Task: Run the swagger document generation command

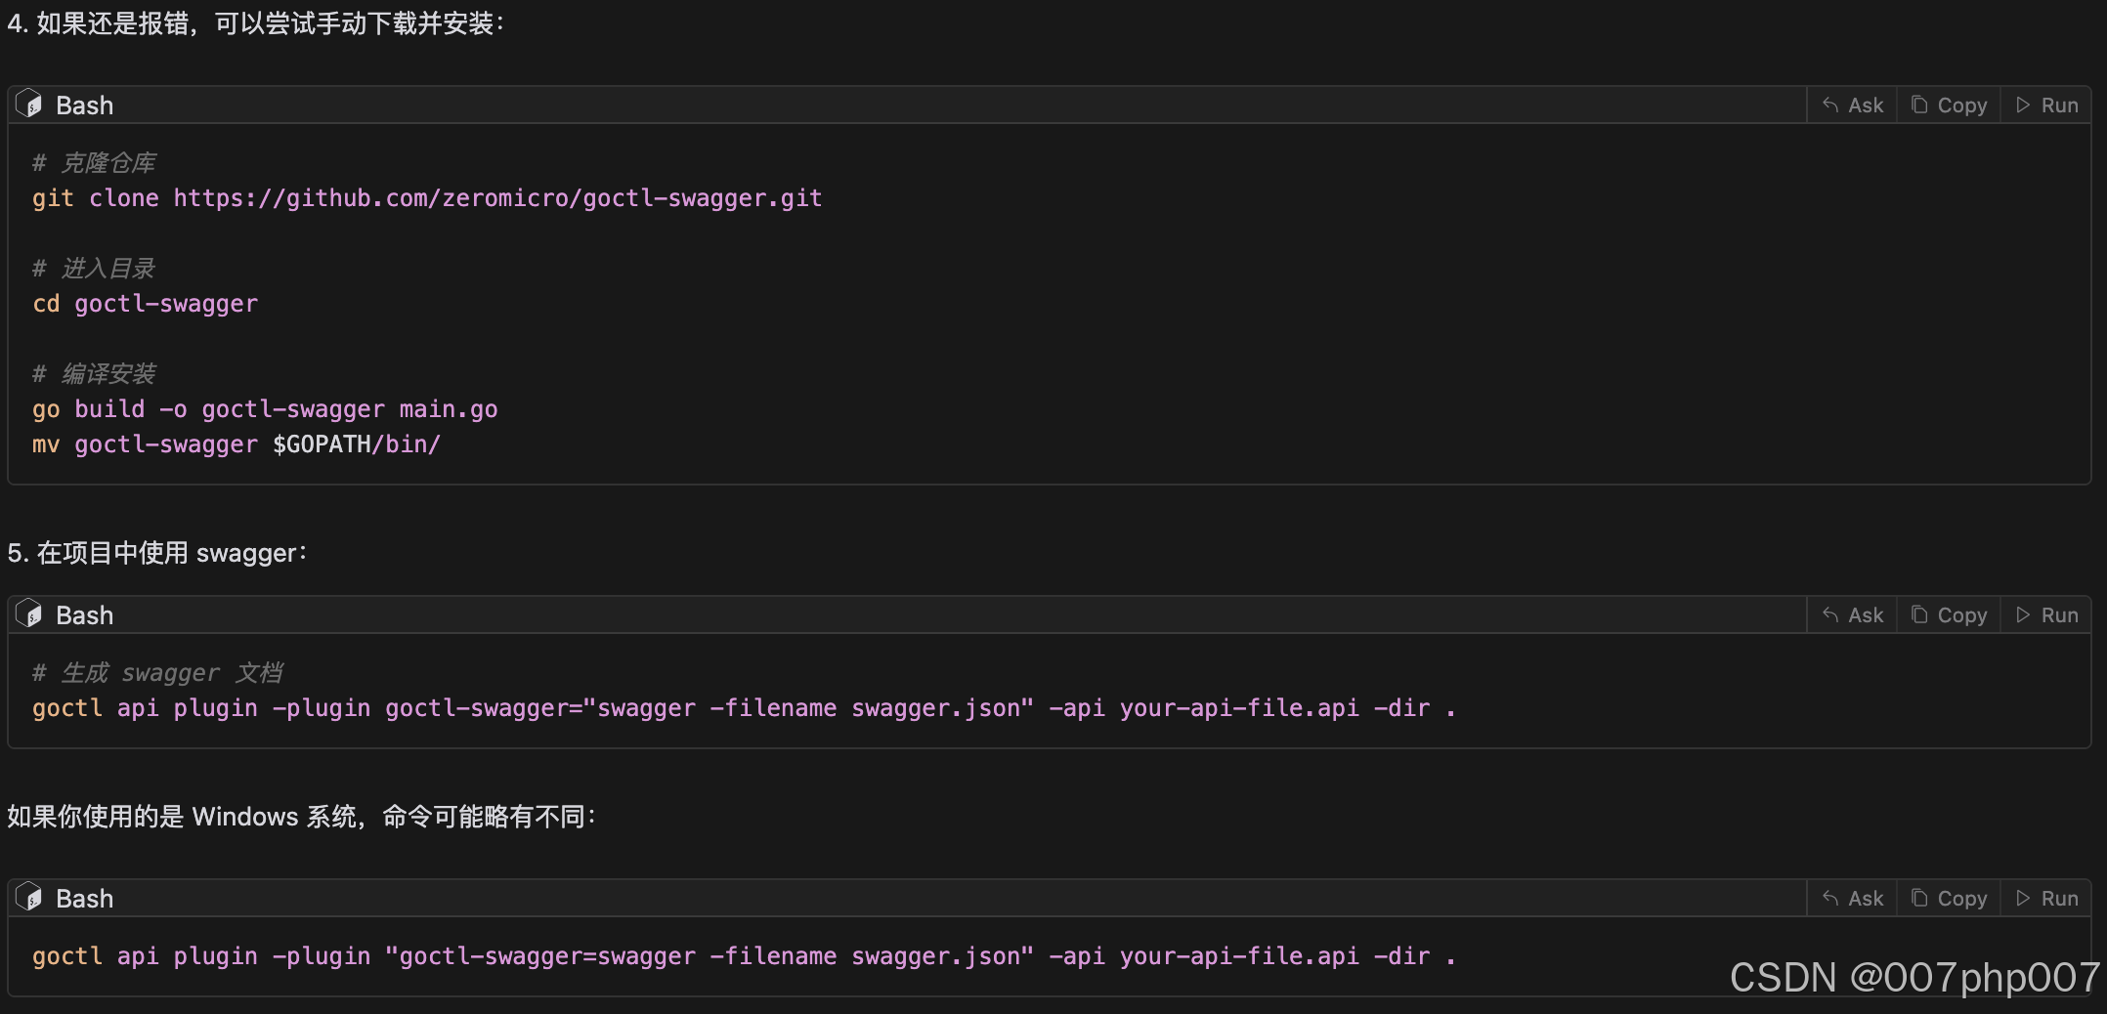Action: [x=2047, y=614]
